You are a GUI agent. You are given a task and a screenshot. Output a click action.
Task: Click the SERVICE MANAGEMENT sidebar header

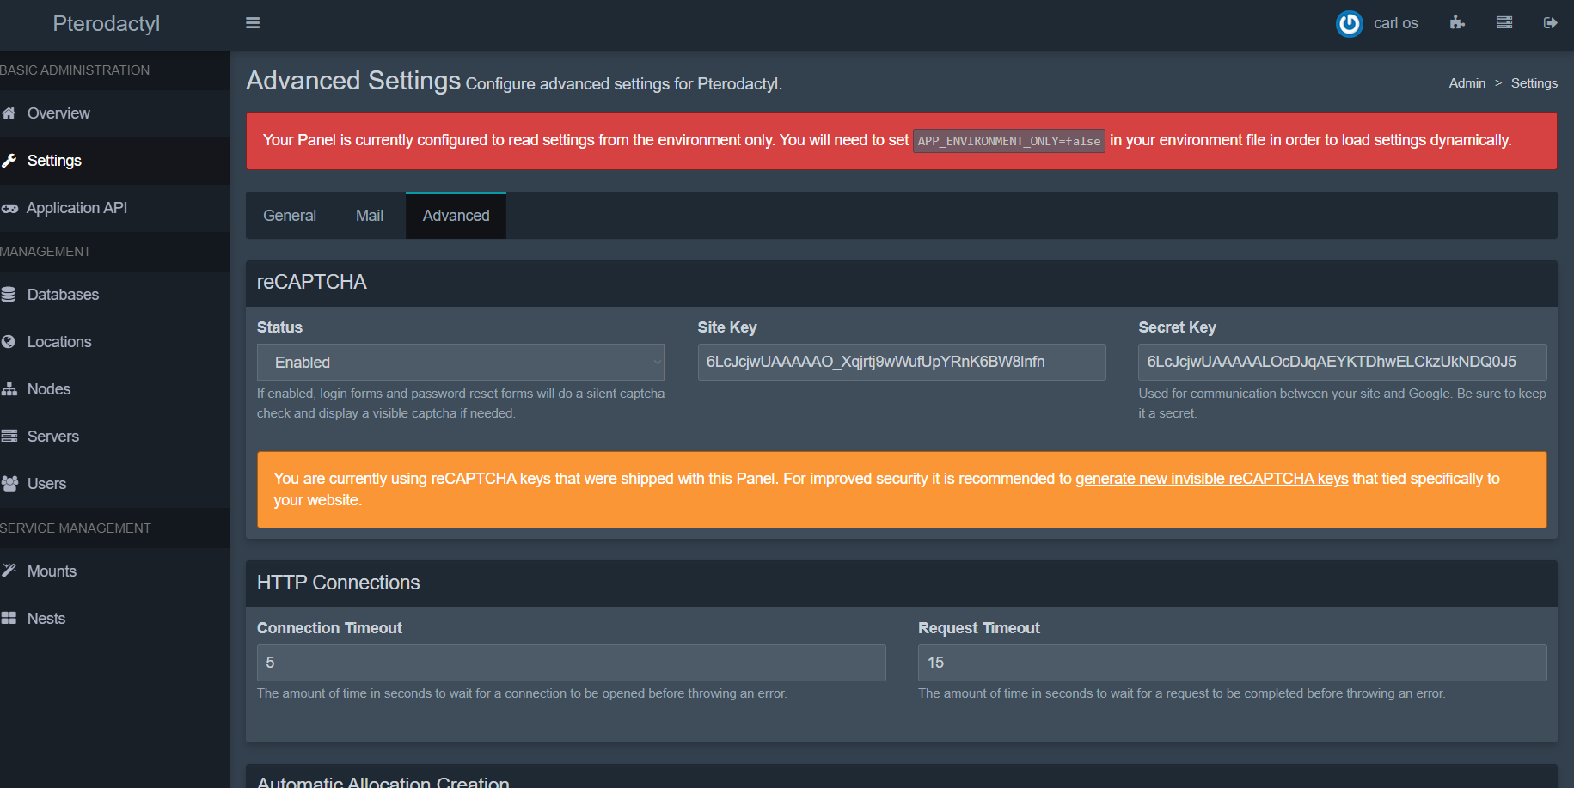click(x=76, y=528)
